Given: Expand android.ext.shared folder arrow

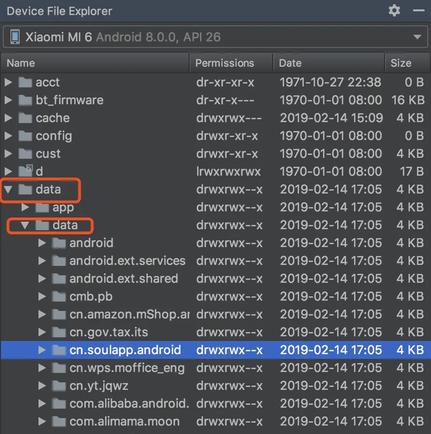Looking at the screenshot, I should tap(42, 279).
